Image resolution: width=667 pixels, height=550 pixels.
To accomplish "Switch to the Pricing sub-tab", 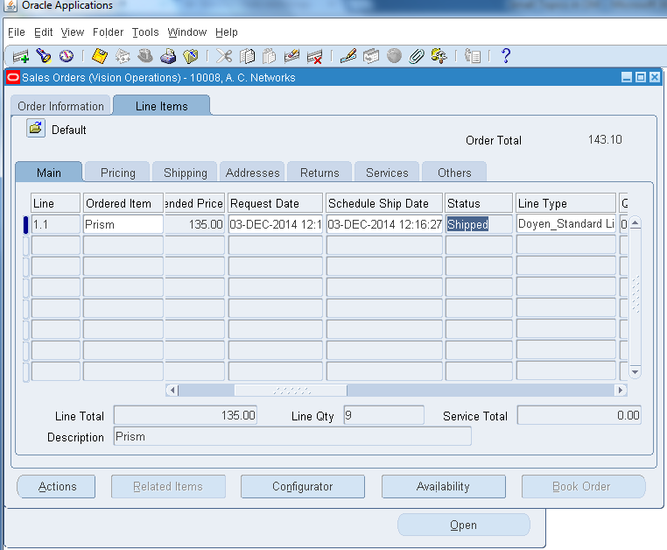I will click(118, 173).
